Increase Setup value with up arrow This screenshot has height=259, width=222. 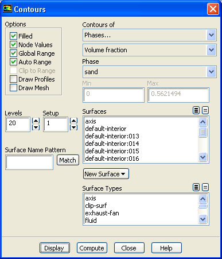tap(73, 121)
